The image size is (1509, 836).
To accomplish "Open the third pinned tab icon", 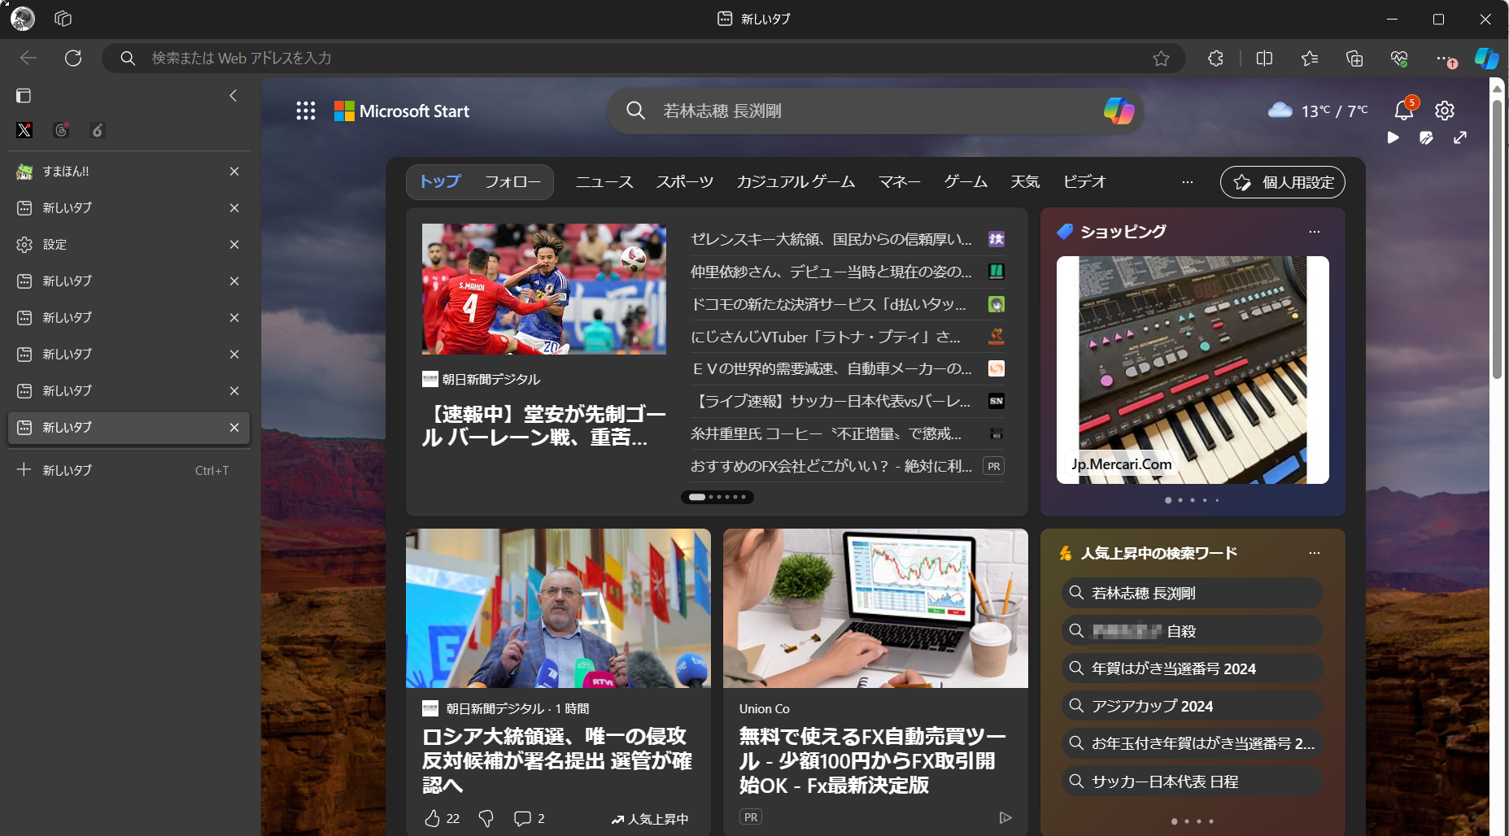I will click(x=98, y=130).
